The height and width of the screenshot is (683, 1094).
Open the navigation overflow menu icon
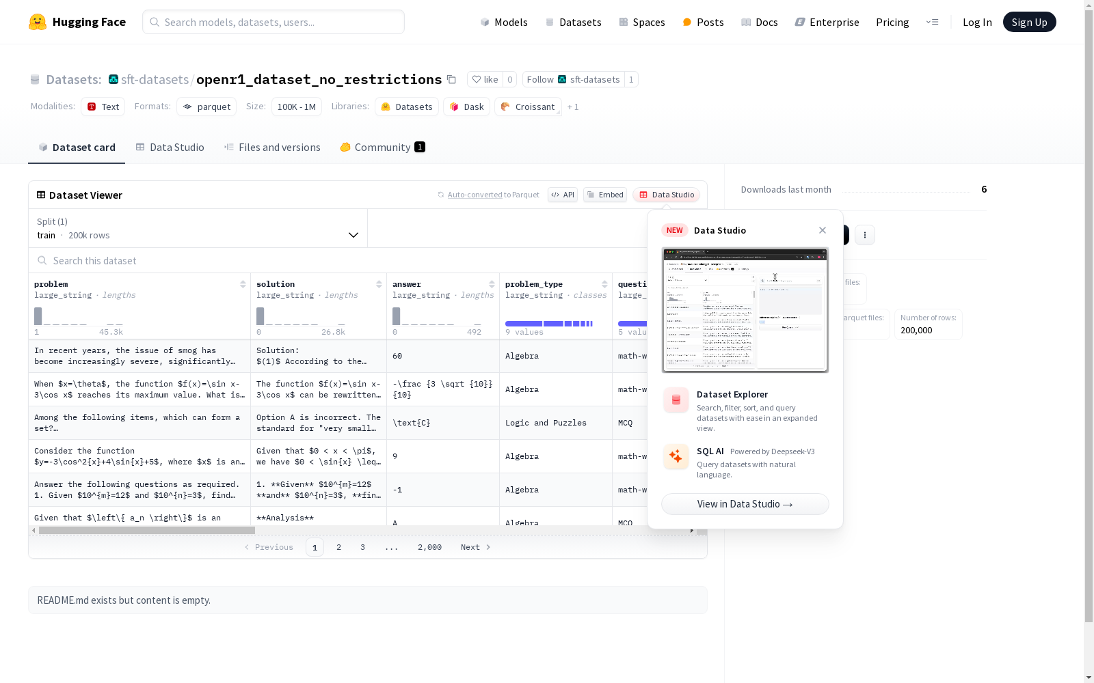(x=932, y=22)
